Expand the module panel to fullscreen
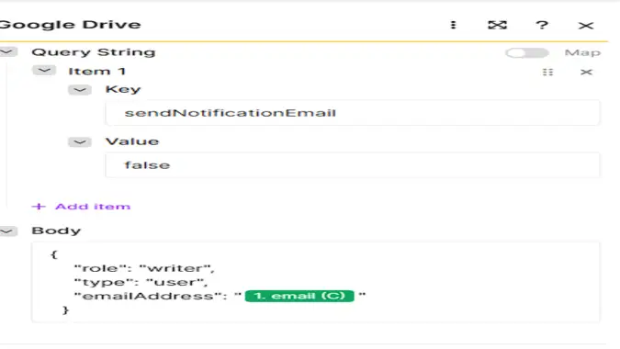The width and height of the screenshot is (620, 349). [x=497, y=26]
